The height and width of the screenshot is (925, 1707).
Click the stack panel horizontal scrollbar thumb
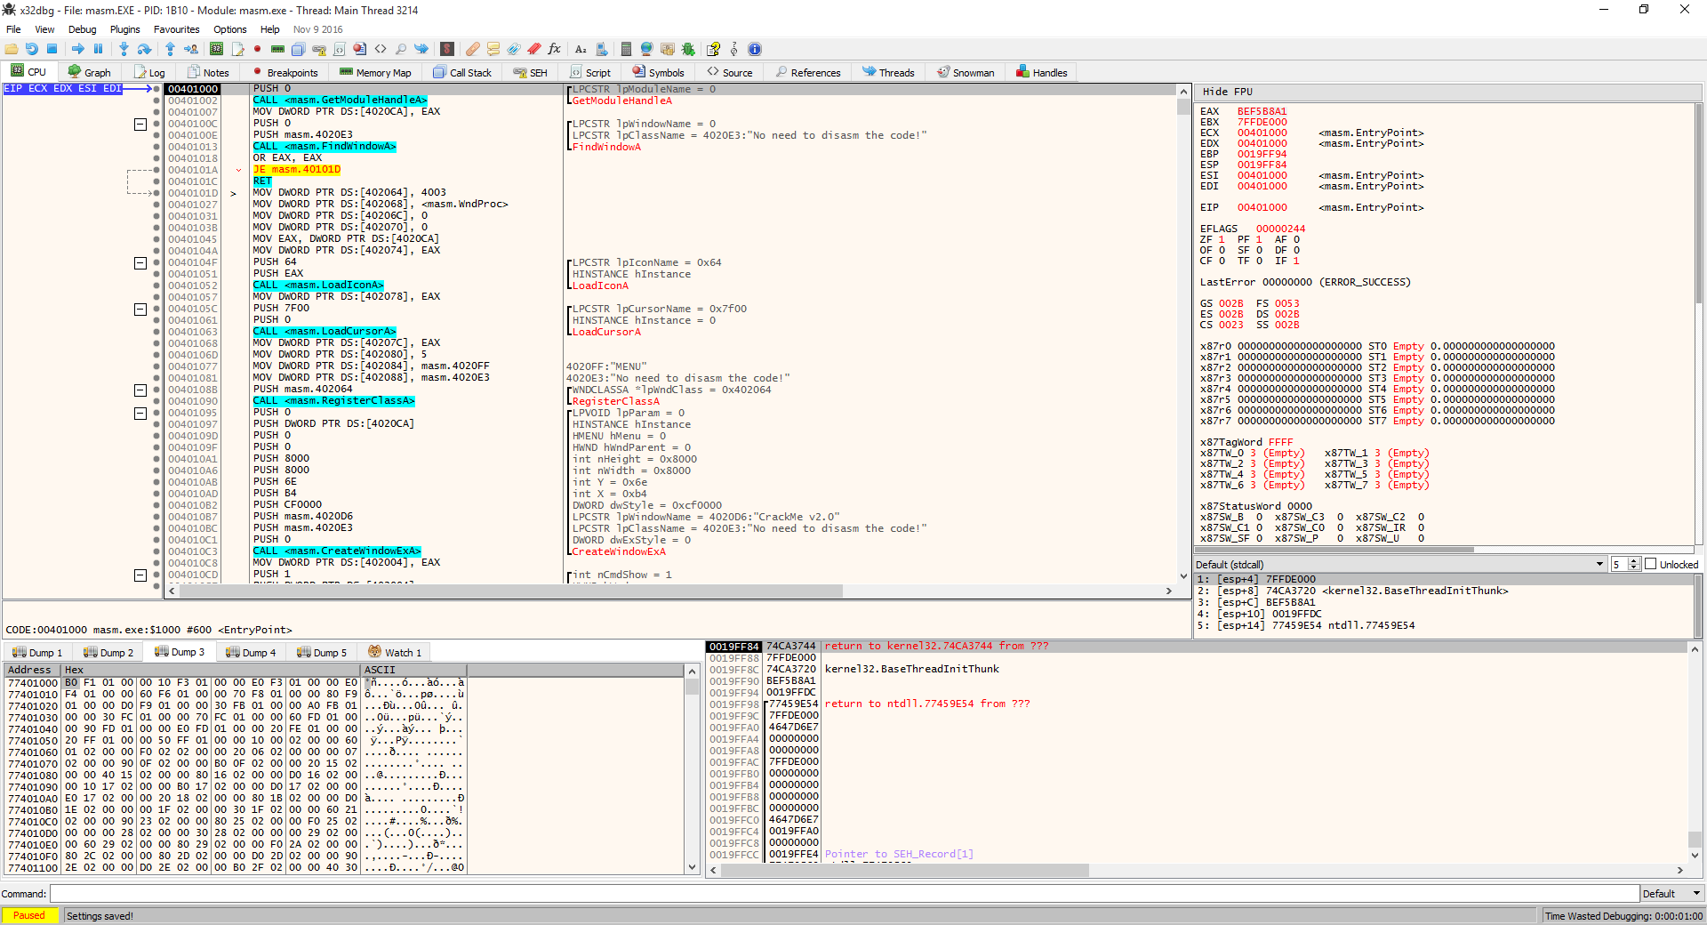(905, 870)
